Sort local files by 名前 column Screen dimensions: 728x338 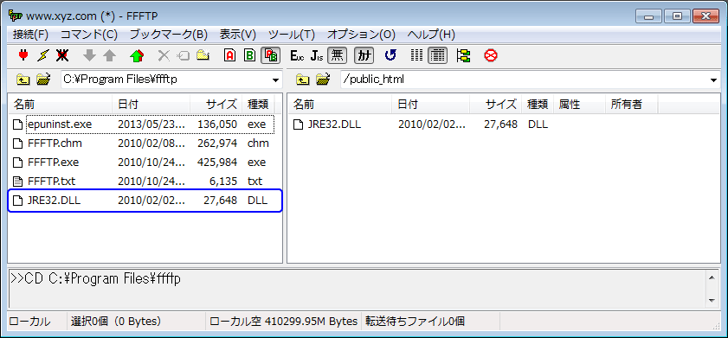61,105
